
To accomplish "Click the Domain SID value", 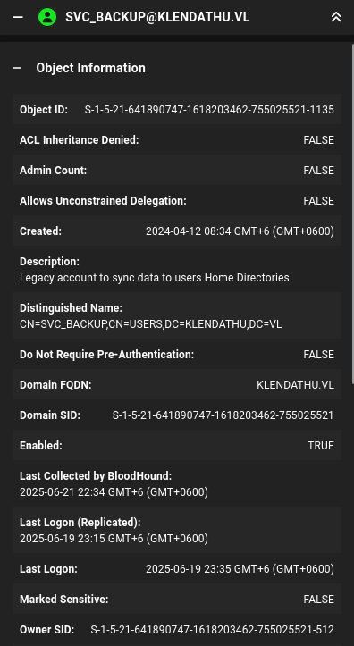I will click(223, 415).
